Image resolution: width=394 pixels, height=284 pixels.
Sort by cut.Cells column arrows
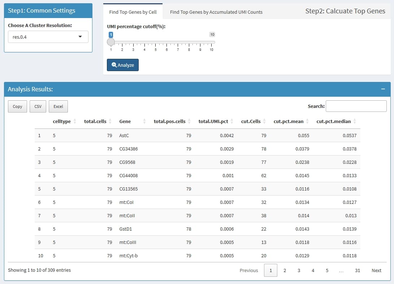(264, 121)
